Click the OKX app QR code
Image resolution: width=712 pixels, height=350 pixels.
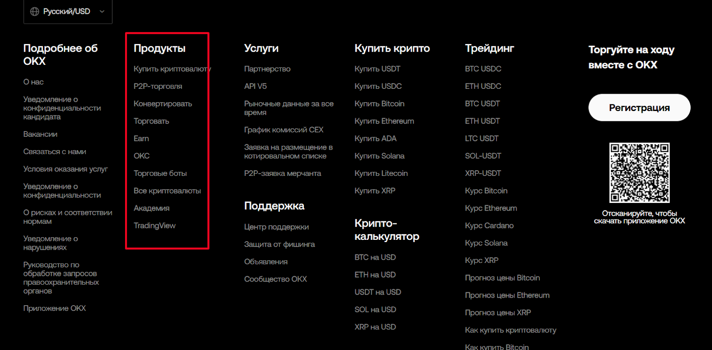click(639, 173)
